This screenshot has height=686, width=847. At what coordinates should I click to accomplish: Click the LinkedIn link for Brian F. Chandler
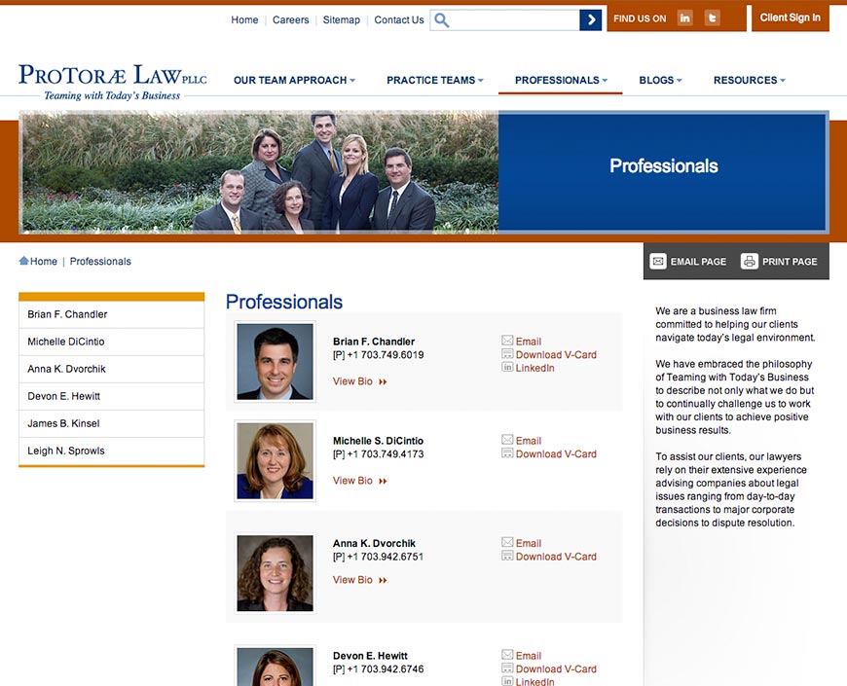[x=534, y=368]
